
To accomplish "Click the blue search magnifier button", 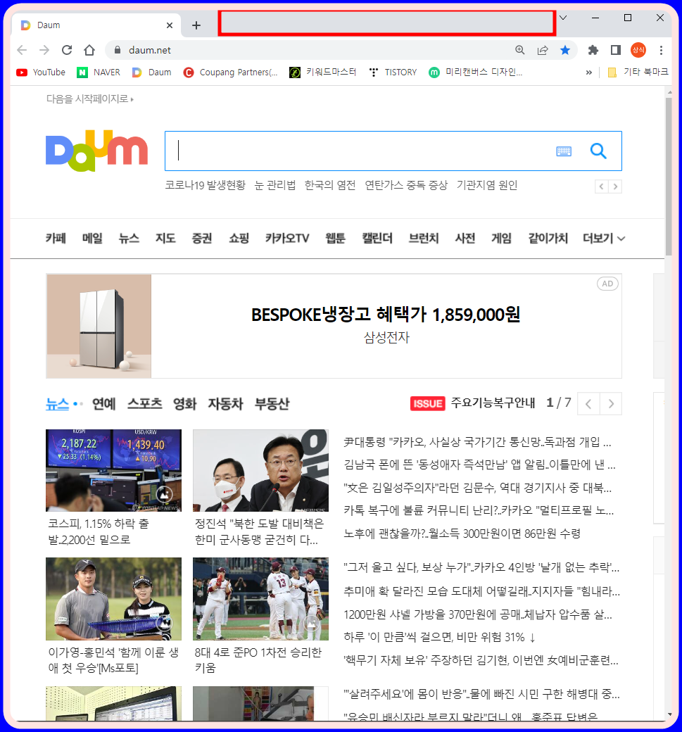I will point(598,151).
